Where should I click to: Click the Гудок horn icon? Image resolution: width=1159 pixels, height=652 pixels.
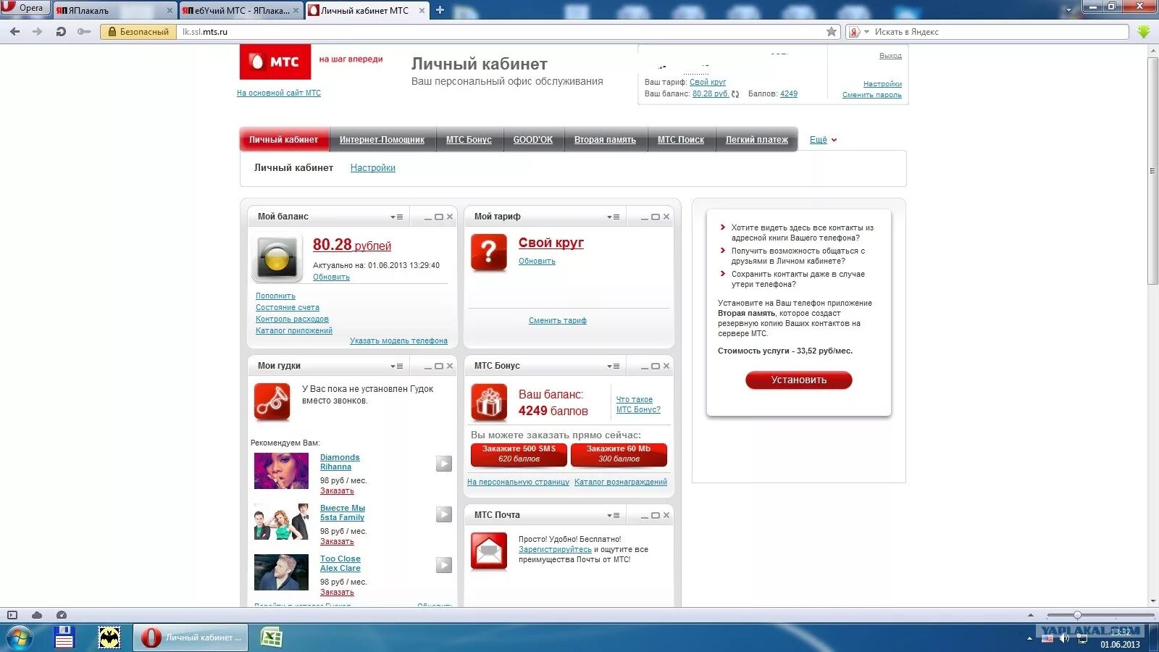272,402
